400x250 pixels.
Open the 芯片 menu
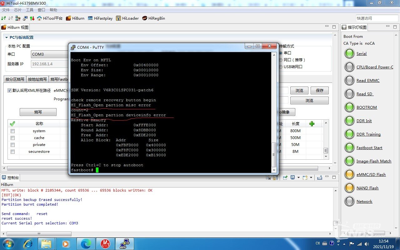pos(18,10)
